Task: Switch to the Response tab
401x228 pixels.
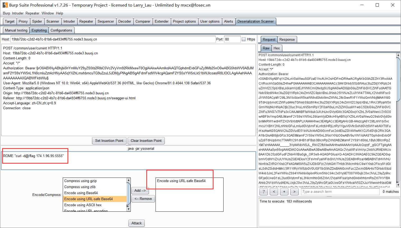Action: tap(287, 39)
